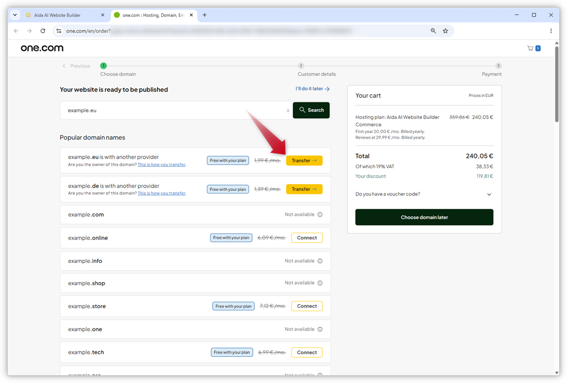Transfer the example.eu domain
Image resolution: width=567 pixels, height=383 pixels.
[x=304, y=160]
